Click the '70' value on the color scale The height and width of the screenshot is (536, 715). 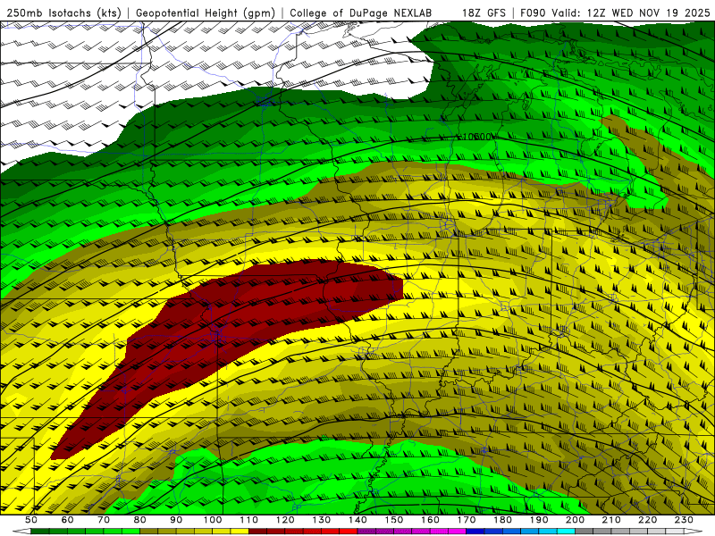(104, 520)
